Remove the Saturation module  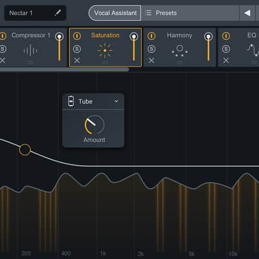(x=77, y=61)
